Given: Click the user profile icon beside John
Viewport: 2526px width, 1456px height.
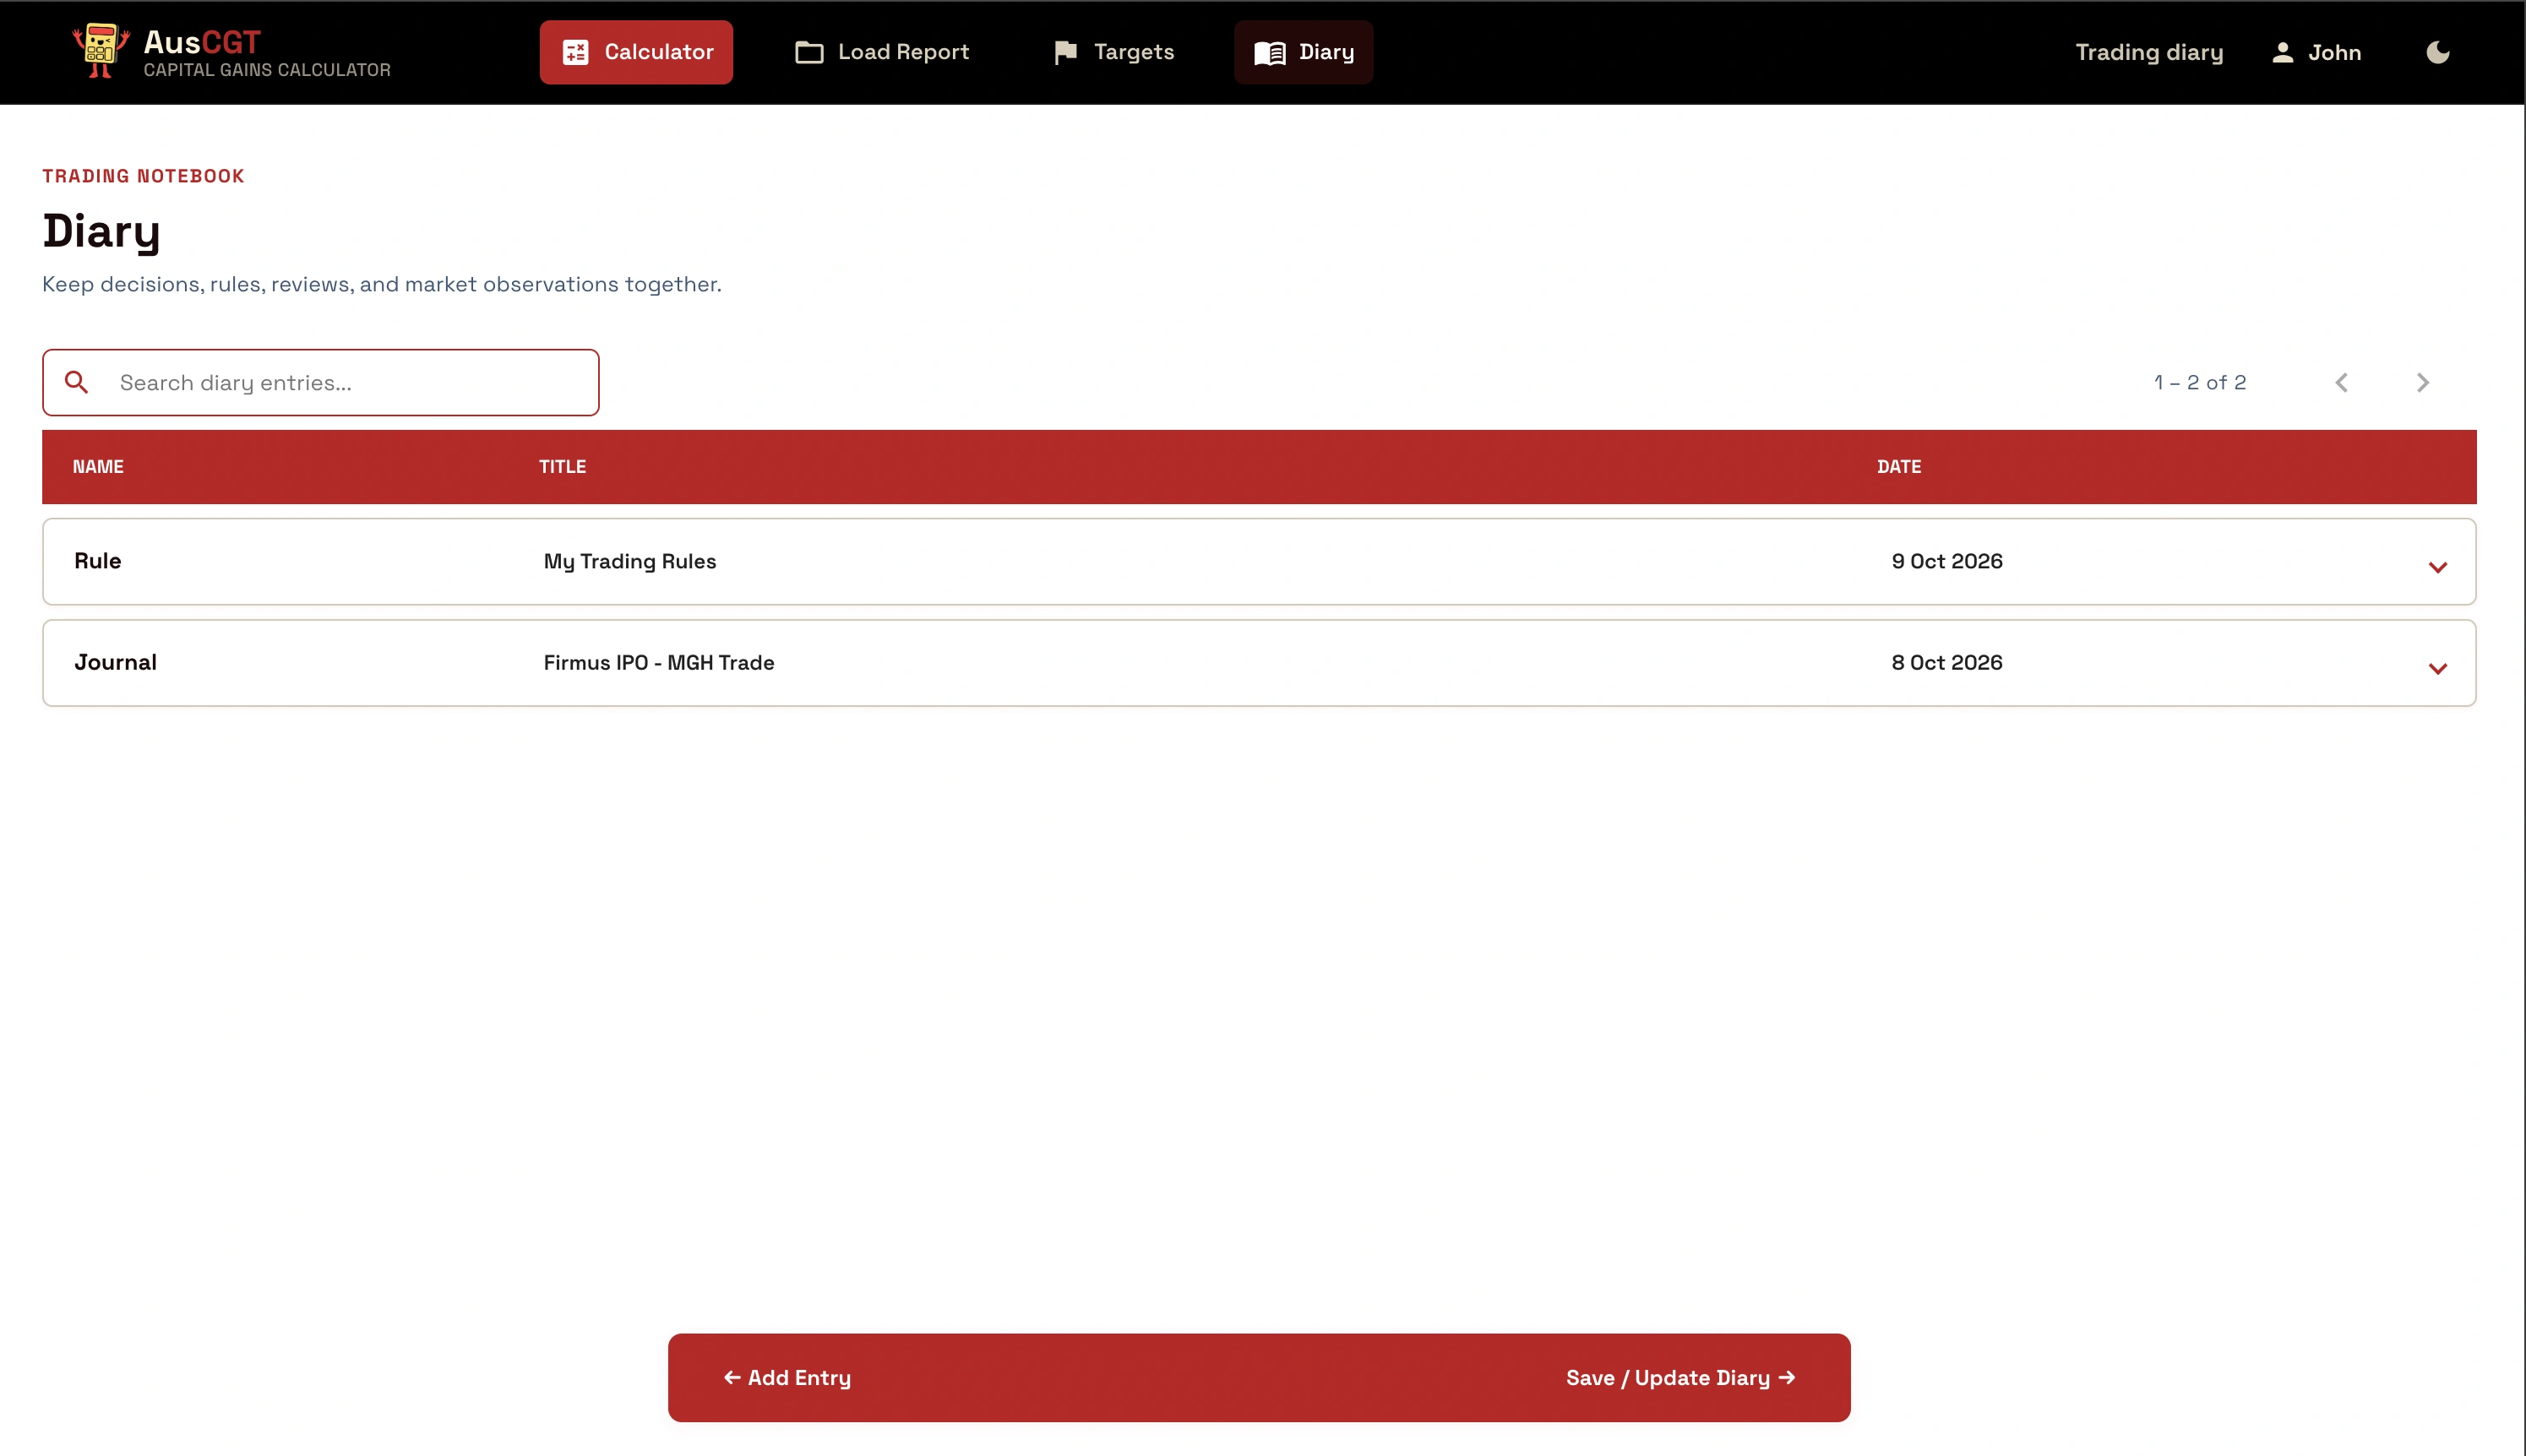Looking at the screenshot, I should [x=2282, y=52].
